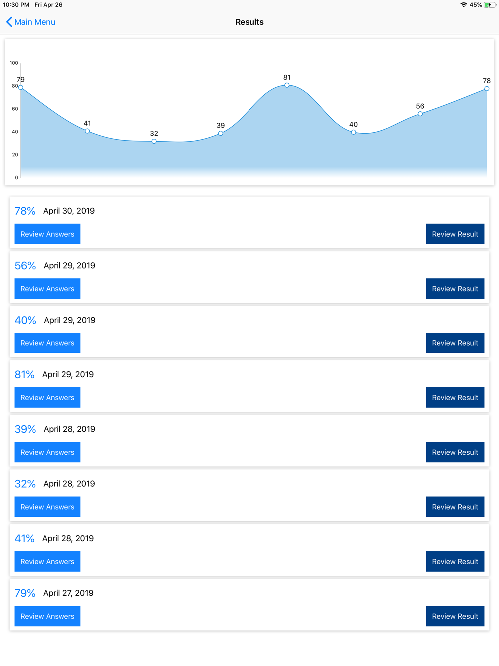Review Answers for April 27, 2019 result
499x666 pixels.
tap(47, 616)
